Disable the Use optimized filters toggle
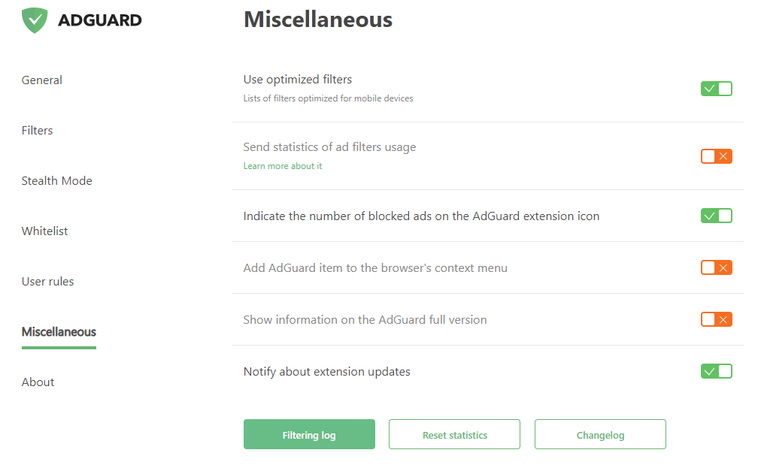The image size is (758, 468). point(716,89)
